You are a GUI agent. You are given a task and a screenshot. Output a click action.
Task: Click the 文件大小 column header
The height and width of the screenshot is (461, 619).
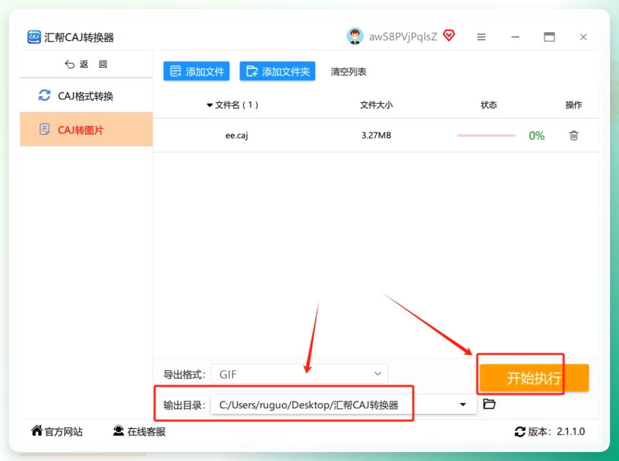pos(376,105)
